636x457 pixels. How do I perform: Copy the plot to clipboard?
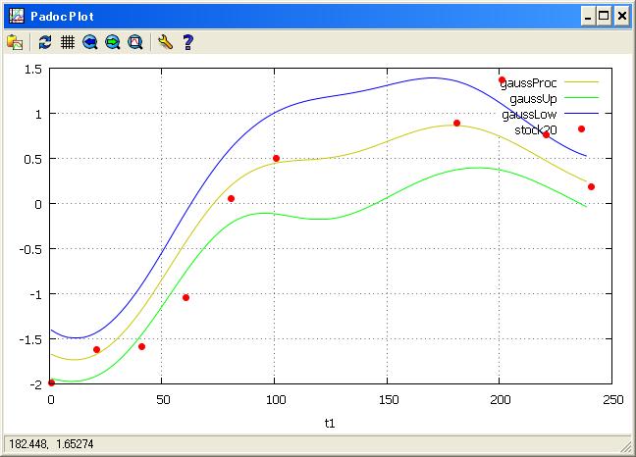[x=15, y=42]
